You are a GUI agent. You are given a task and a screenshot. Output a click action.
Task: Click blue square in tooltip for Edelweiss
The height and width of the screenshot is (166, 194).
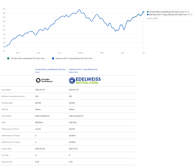coord(148,15)
